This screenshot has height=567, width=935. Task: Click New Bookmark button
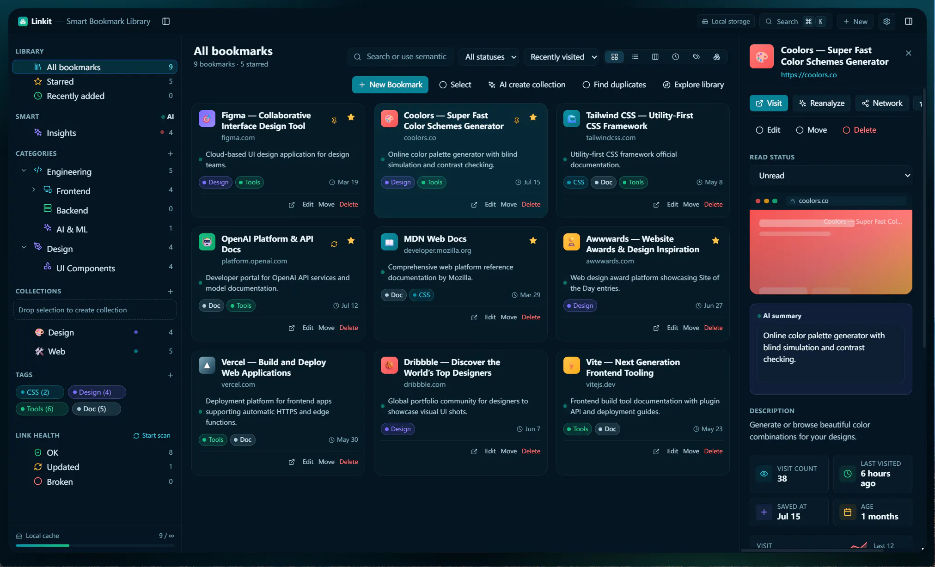coord(390,85)
